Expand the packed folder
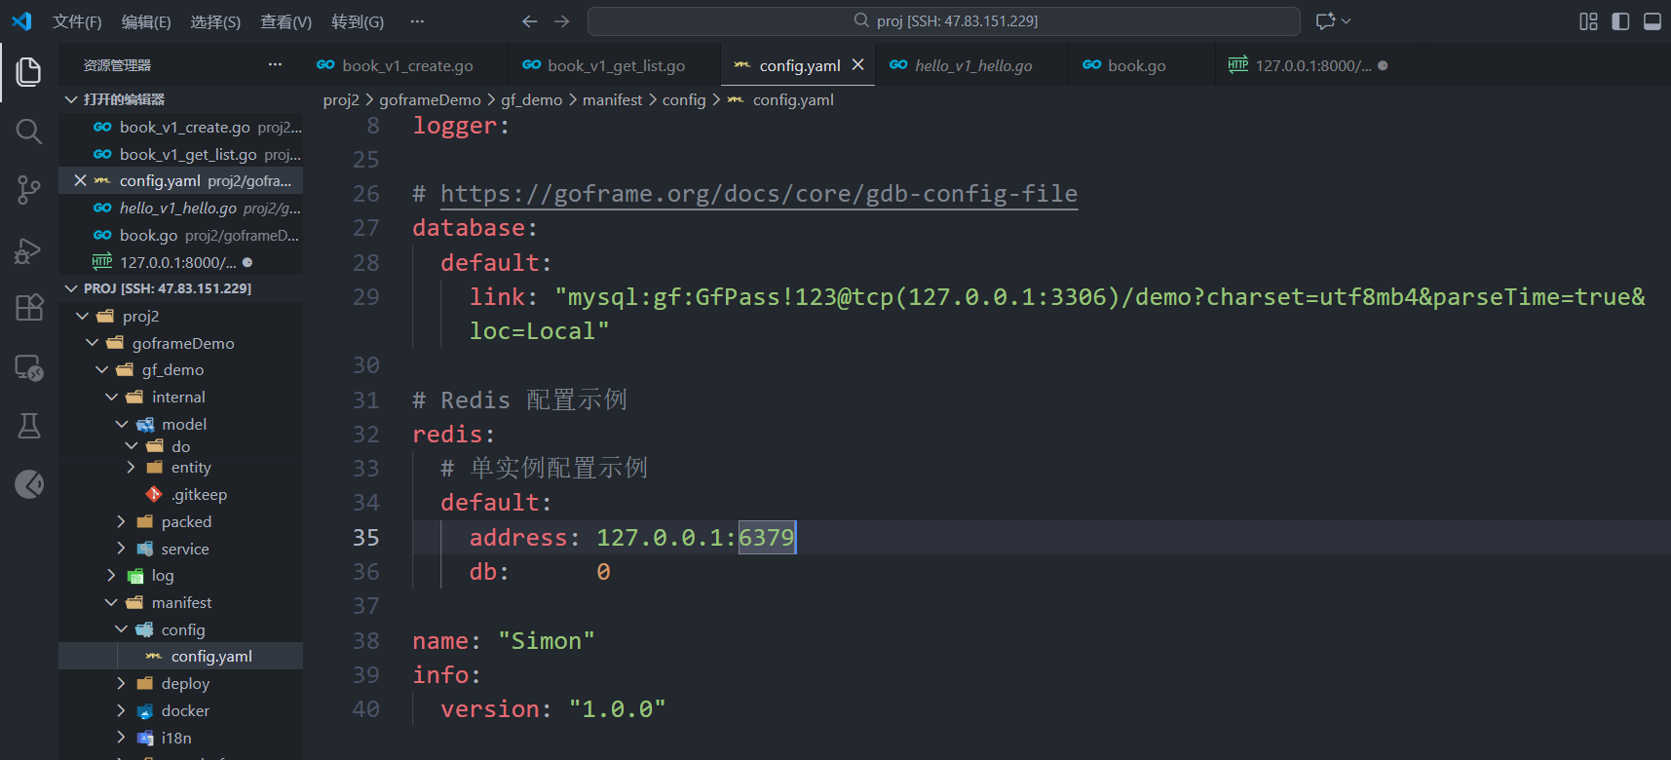The height and width of the screenshot is (760, 1671). coord(121,521)
